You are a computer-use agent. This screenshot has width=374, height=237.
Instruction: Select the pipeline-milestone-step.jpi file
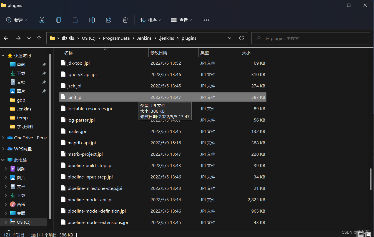pyautogui.click(x=163, y=188)
